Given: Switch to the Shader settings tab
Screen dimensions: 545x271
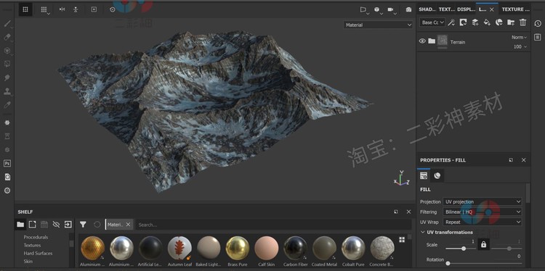Looking at the screenshot, I should (427, 9).
